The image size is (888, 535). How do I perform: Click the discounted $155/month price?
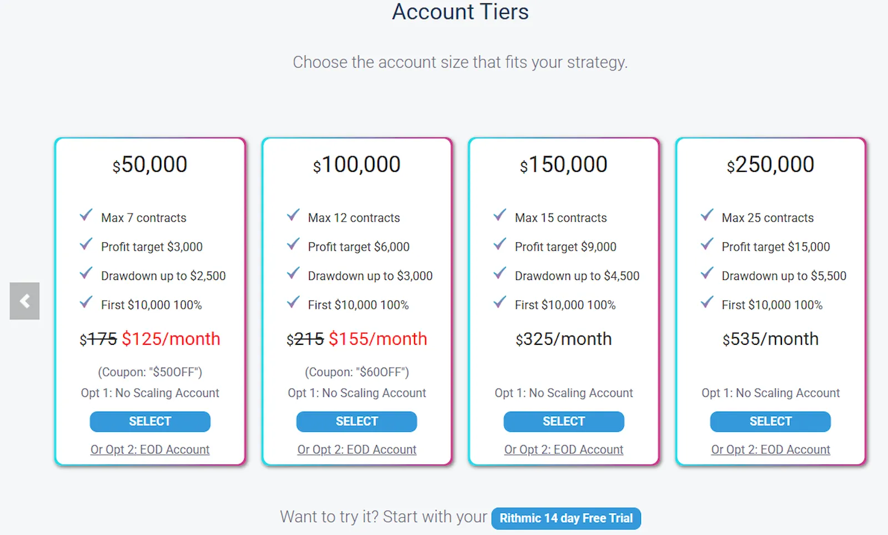point(378,339)
